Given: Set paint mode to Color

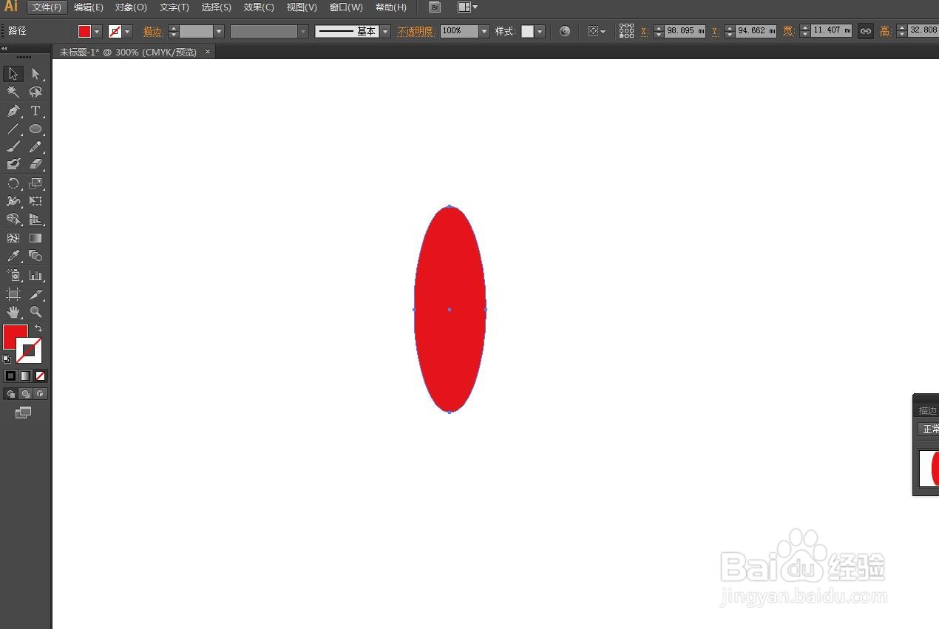Looking at the screenshot, I should click(10, 375).
